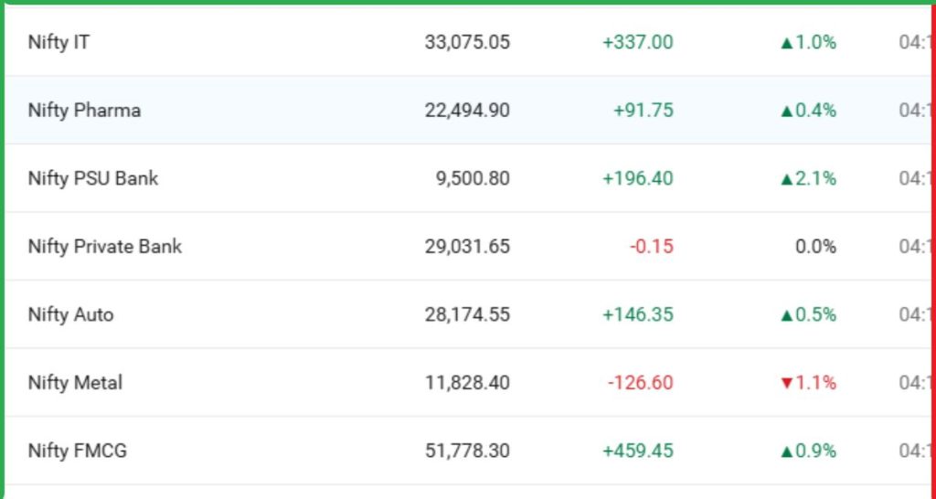This screenshot has width=936, height=499.
Task: Click the up arrow next to 0.4%
Action: tap(786, 111)
